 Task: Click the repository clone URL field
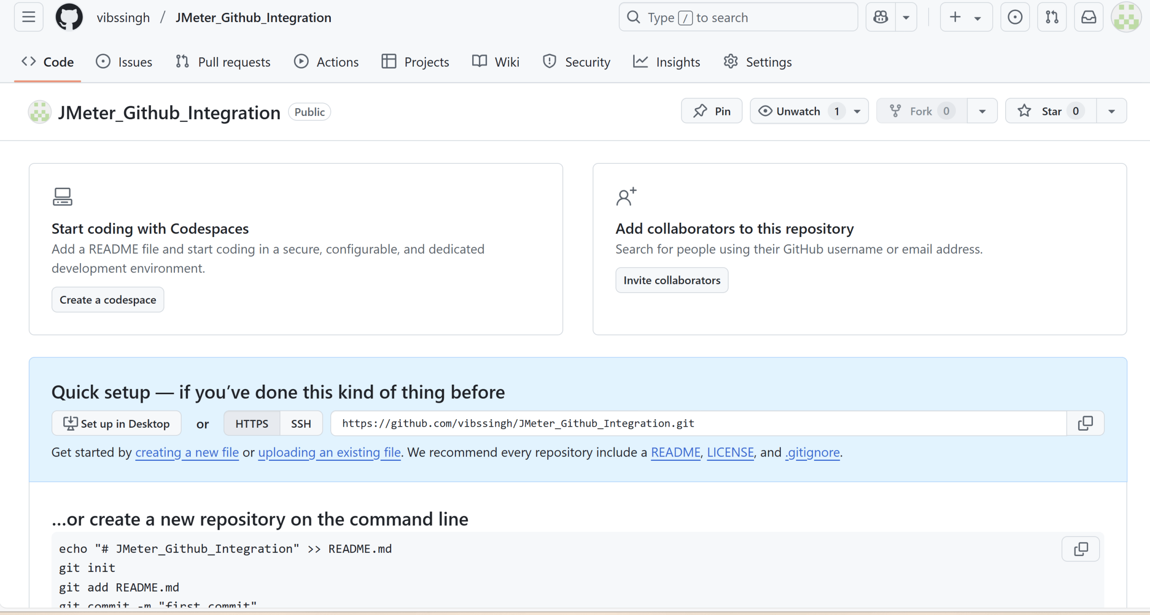pos(698,423)
